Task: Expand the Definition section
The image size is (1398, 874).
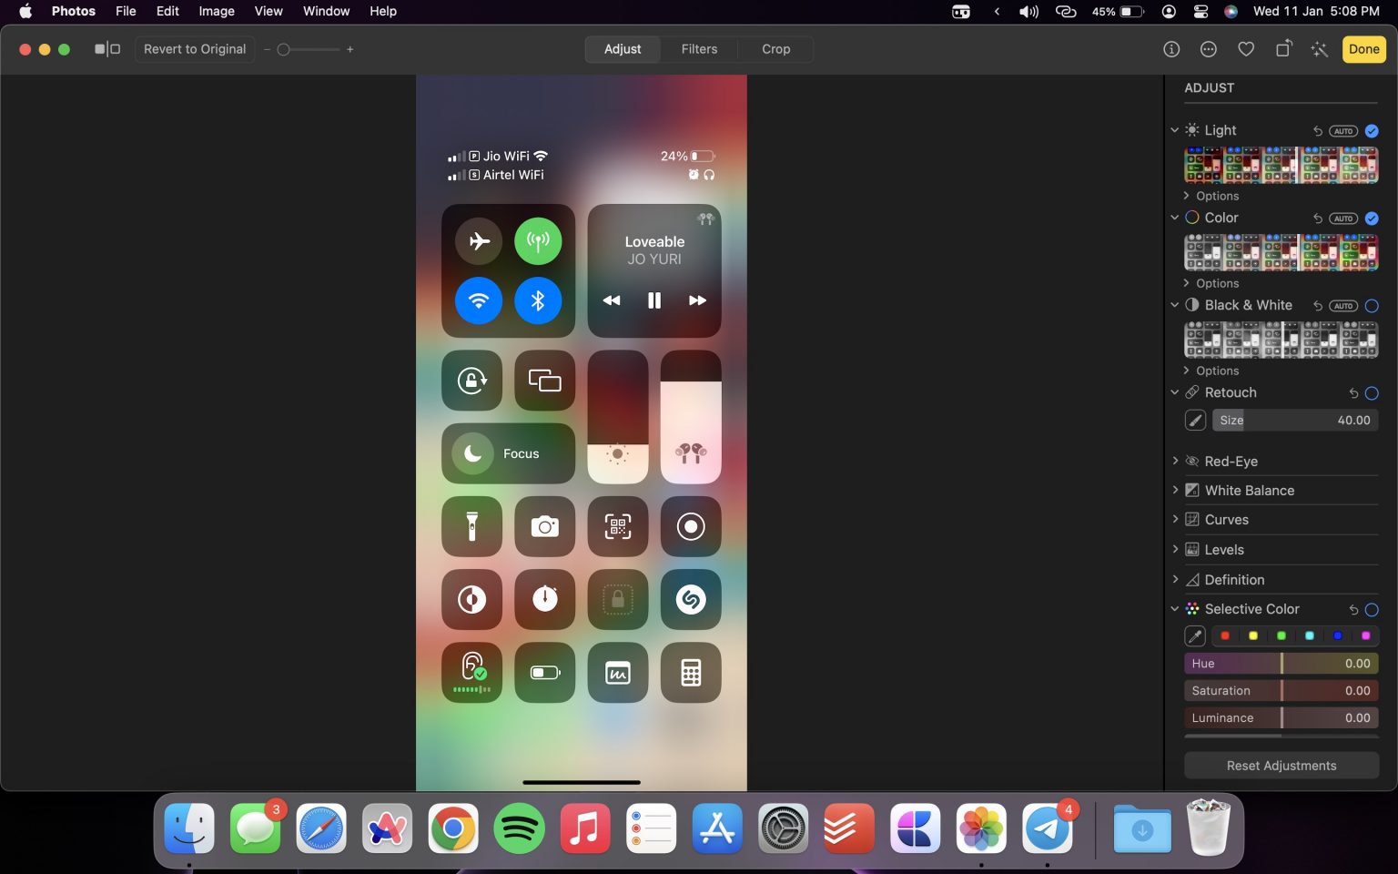Action: [1176, 579]
